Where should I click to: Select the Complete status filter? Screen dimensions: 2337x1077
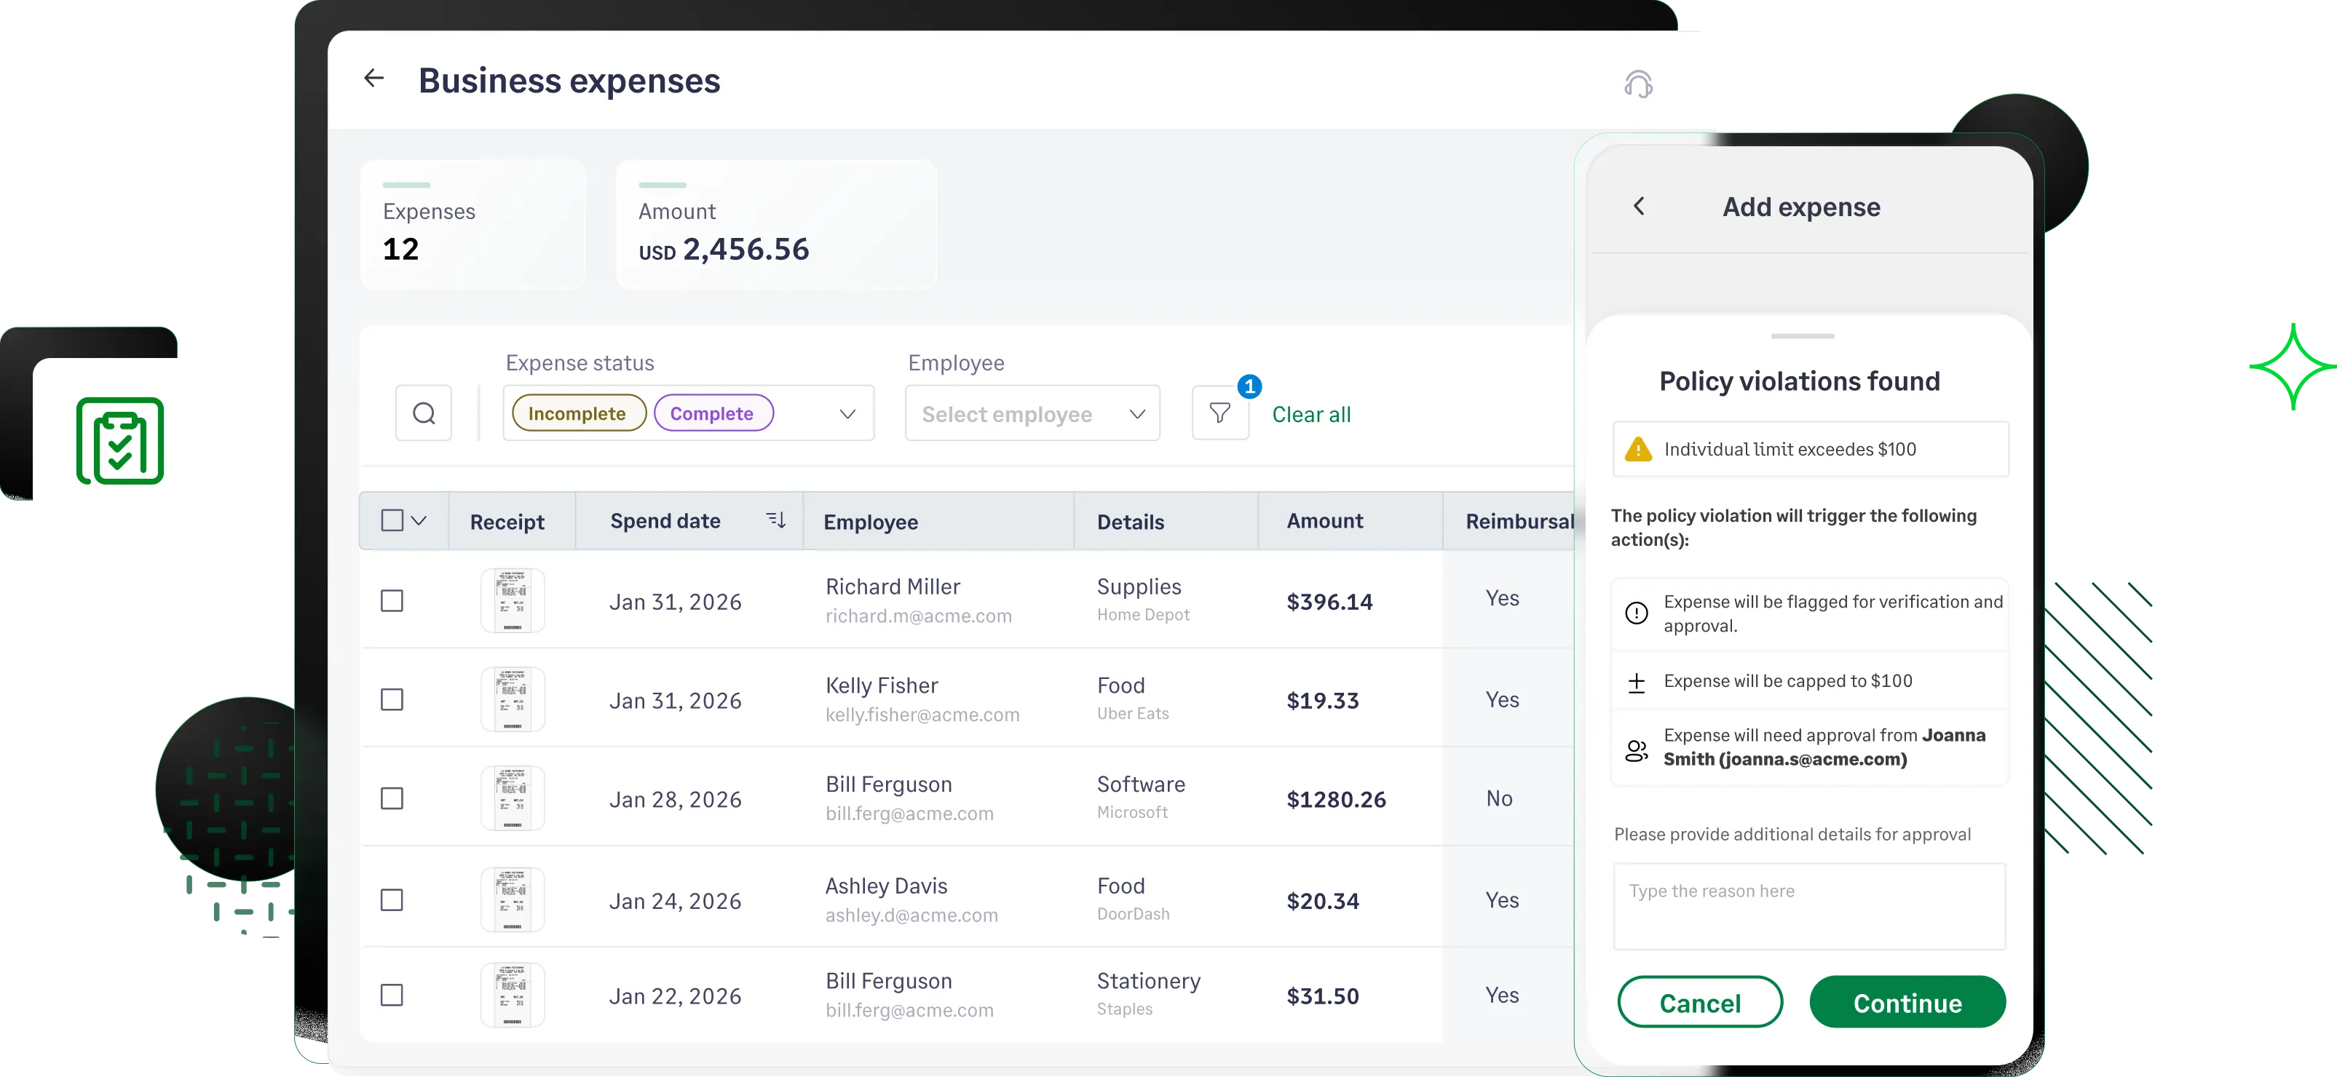(713, 413)
